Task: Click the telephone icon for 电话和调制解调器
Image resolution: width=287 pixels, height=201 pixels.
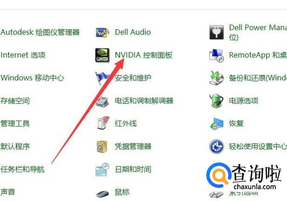Action: pyautogui.click(x=102, y=101)
